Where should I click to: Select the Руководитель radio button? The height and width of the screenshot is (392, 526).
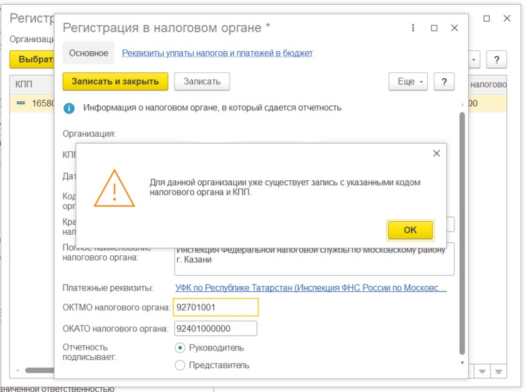tap(180, 348)
